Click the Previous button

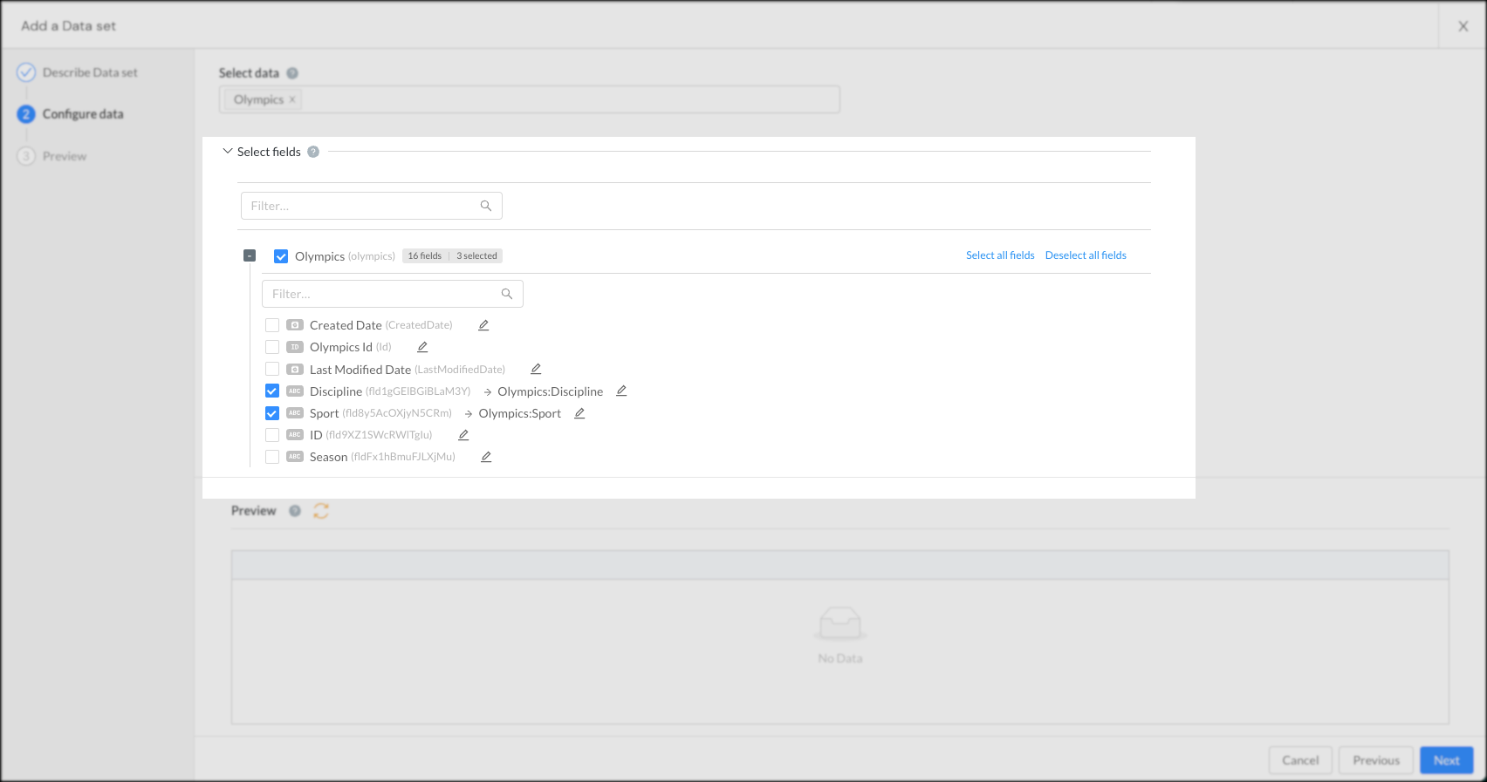(x=1376, y=760)
